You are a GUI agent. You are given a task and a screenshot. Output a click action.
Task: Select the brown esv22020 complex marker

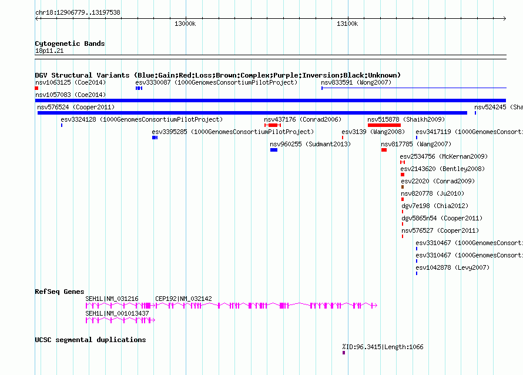[403, 187]
